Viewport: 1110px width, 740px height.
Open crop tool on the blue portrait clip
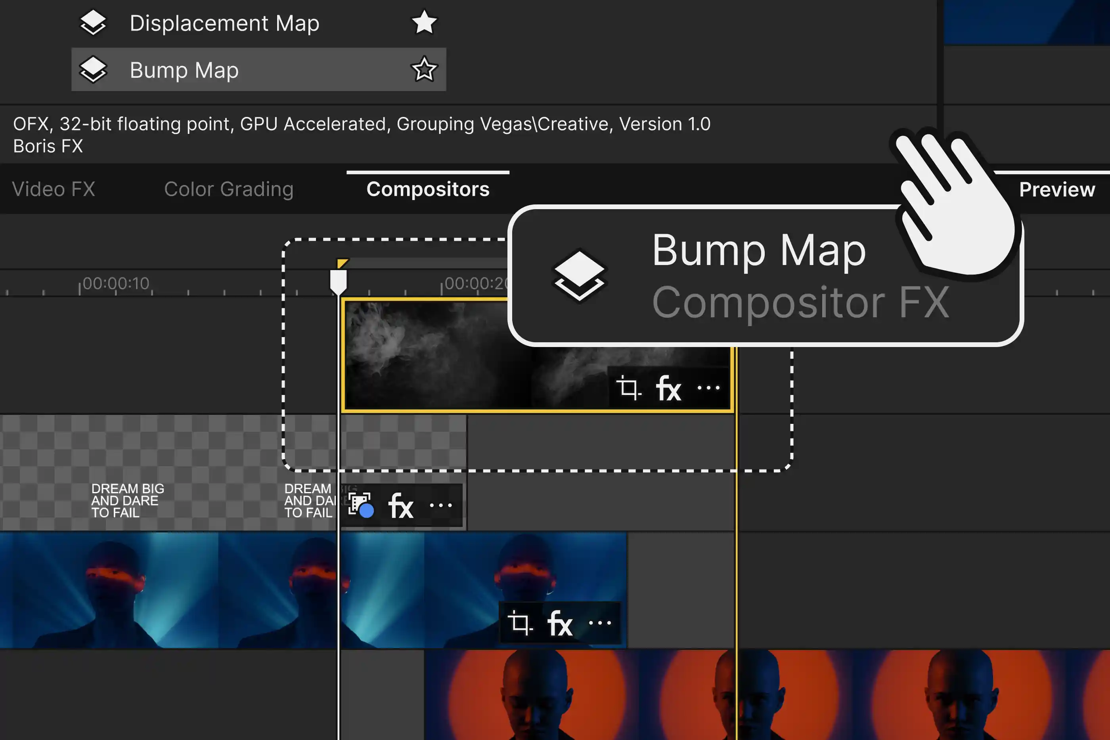(x=520, y=623)
